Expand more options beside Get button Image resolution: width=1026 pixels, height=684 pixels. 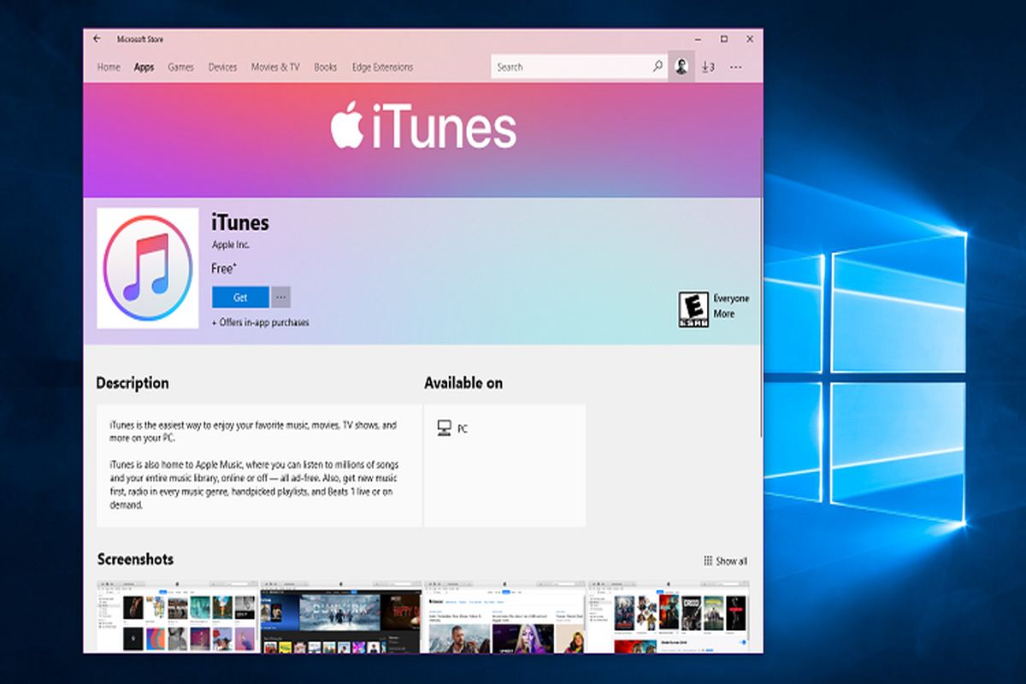tap(280, 298)
